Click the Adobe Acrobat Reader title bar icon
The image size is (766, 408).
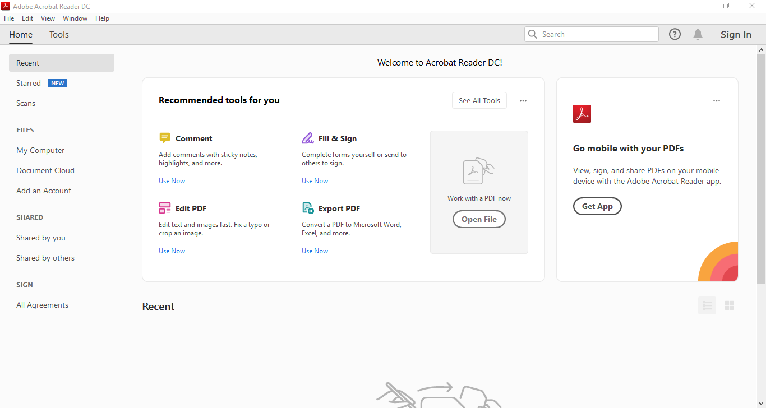coord(6,6)
